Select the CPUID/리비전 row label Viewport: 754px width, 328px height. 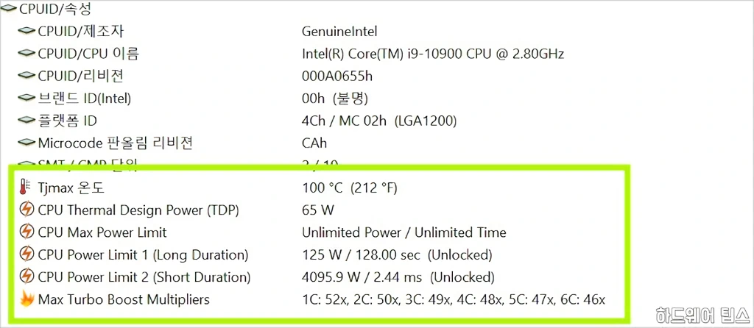click(x=80, y=76)
